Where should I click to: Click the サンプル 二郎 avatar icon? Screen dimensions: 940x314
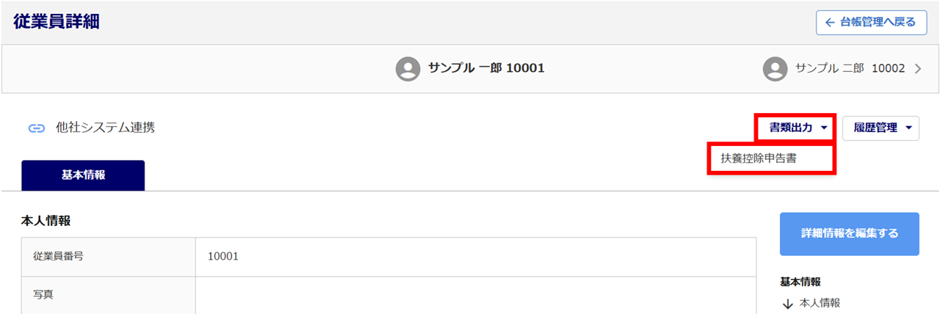pos(775,69)
